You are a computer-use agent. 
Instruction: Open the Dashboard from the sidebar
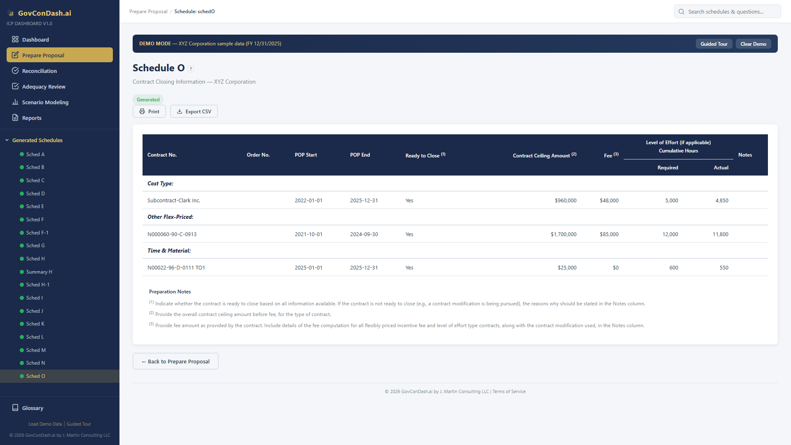click(x=36, y=39)
